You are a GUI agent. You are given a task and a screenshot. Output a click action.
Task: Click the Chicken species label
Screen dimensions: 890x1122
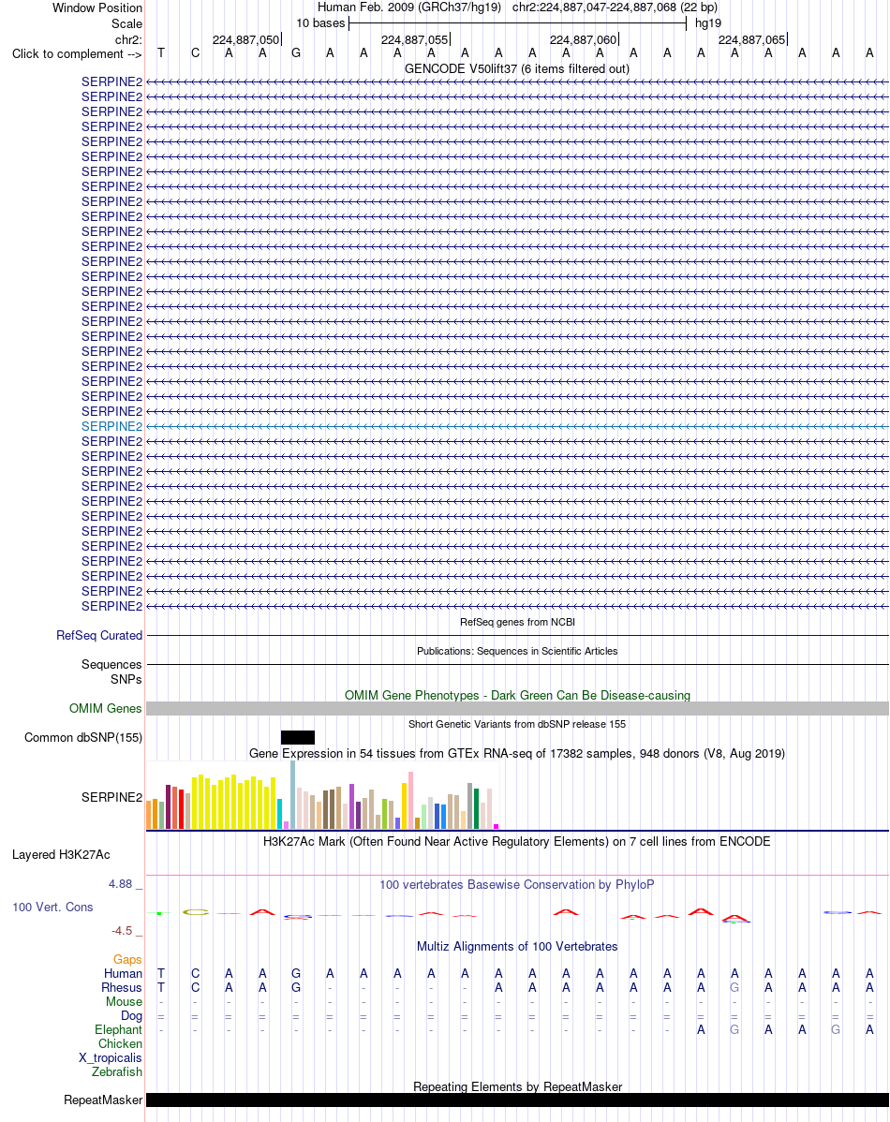click(120, 1044)
